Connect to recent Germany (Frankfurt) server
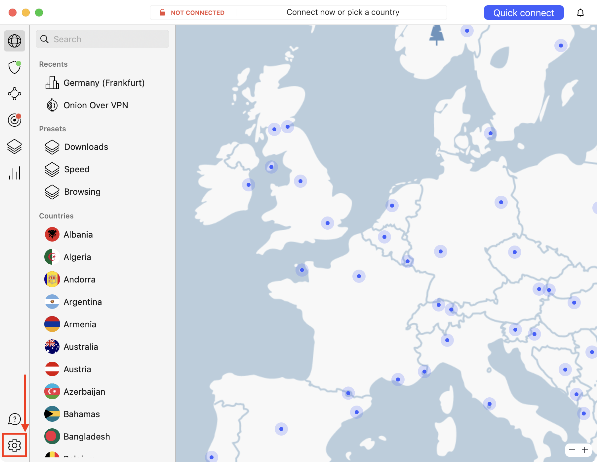Screen dimensions: 597x462 (104, 83)
